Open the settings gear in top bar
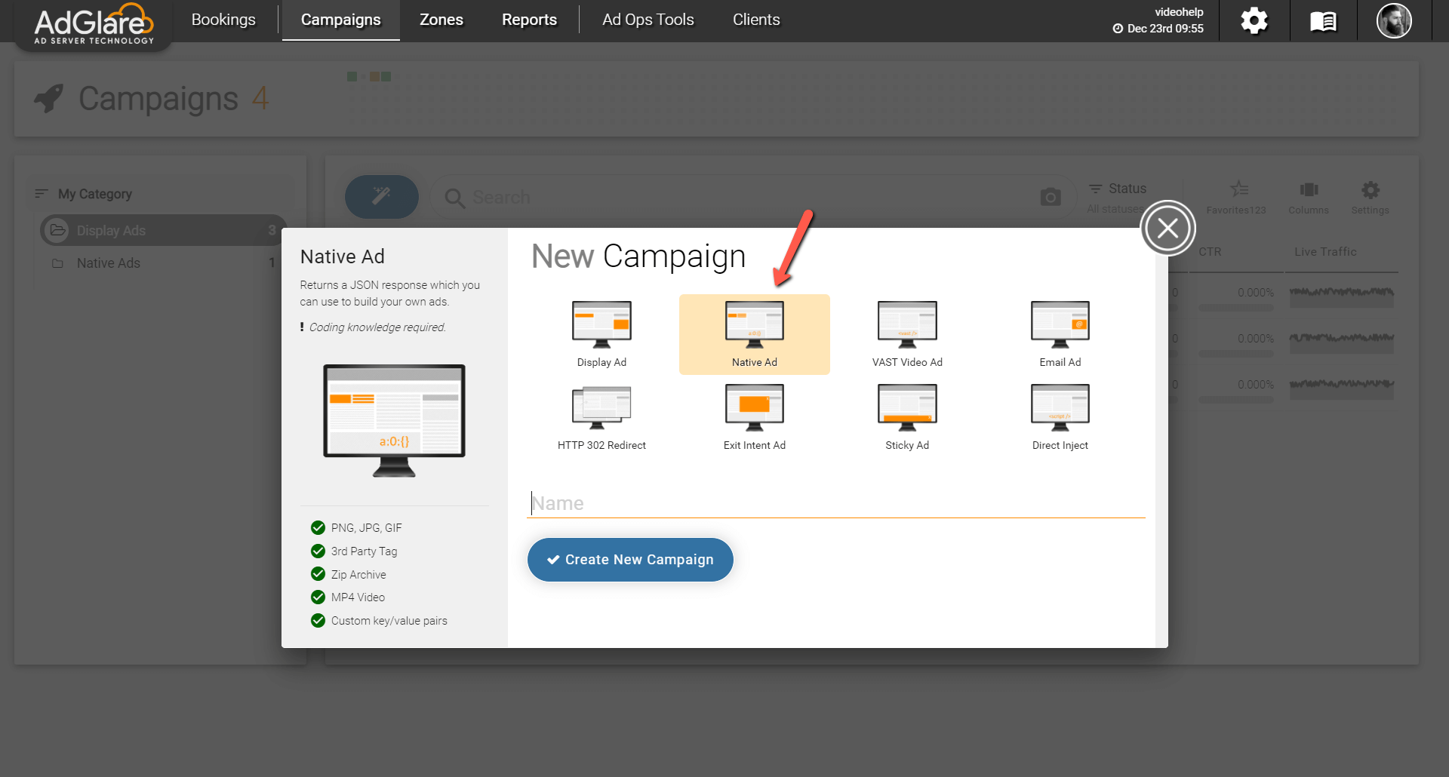The height and width of the screenshot is (777, 1449). [x=1254, y=21]
